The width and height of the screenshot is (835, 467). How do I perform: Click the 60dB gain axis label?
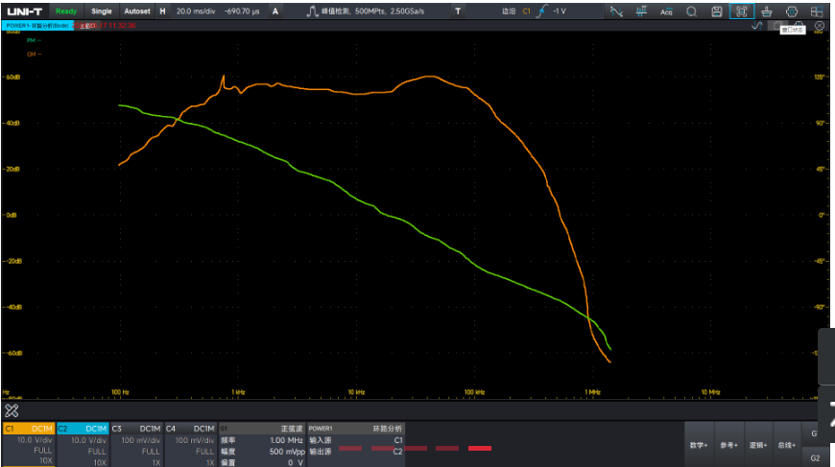tap(12, 77)
